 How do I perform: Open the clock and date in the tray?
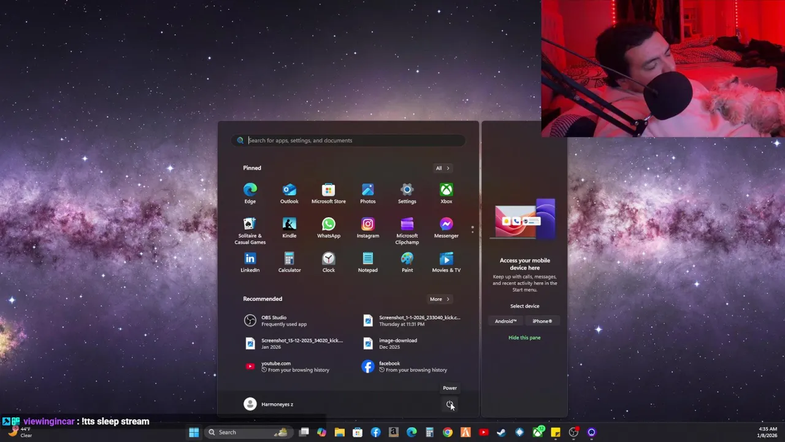[x=767, y=432]
